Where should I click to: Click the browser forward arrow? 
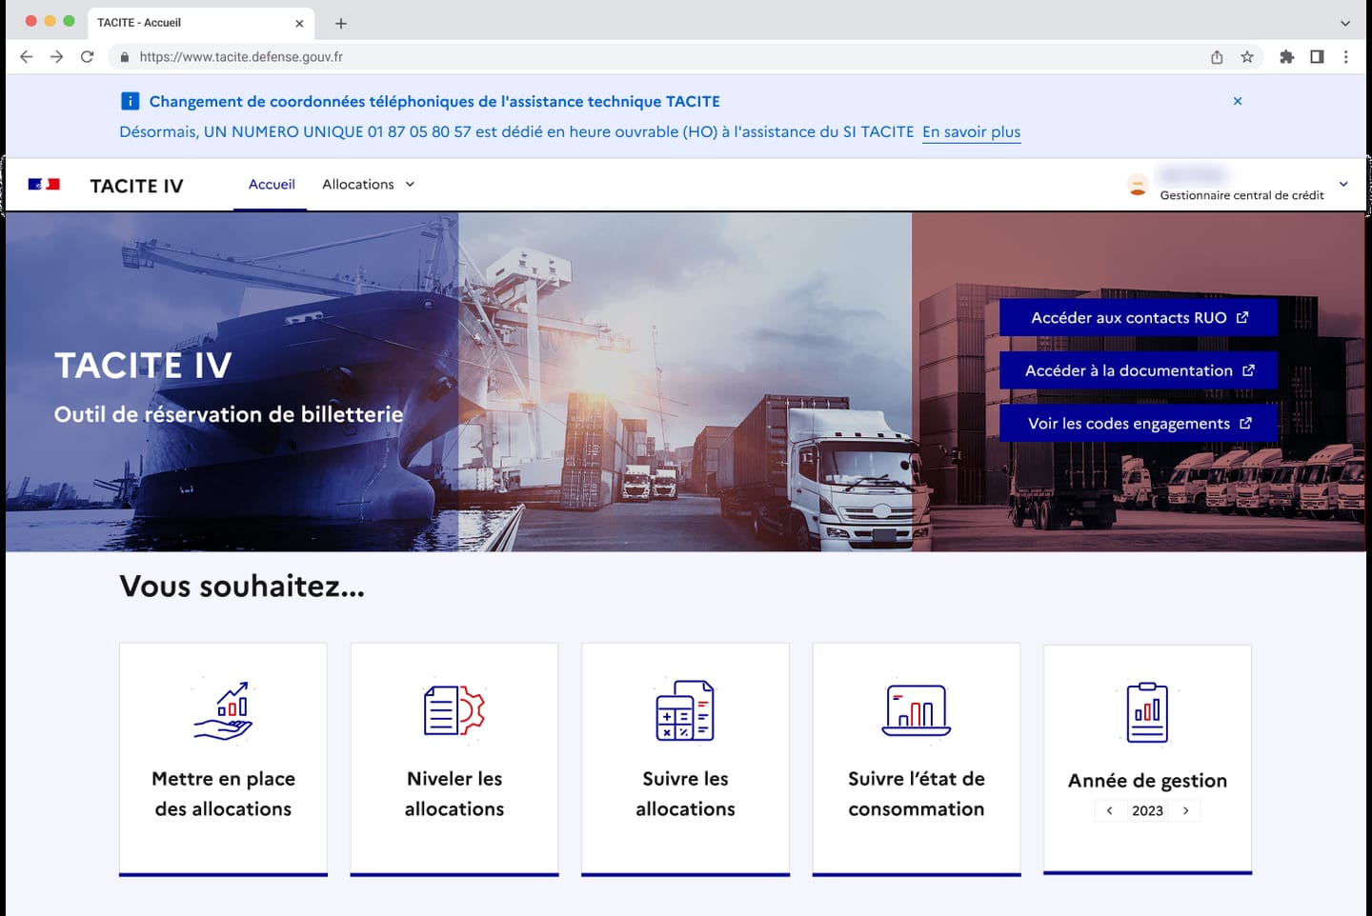57,57
